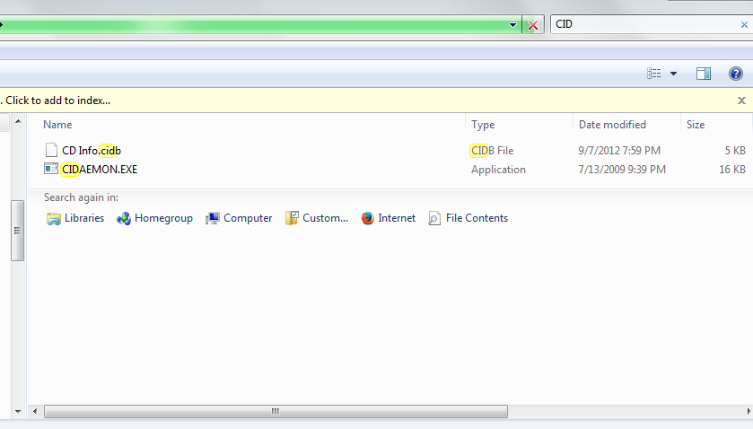Open the address bar history dropdown arrow
This screenshot has height=429, width=753.
tap(512, 25)
